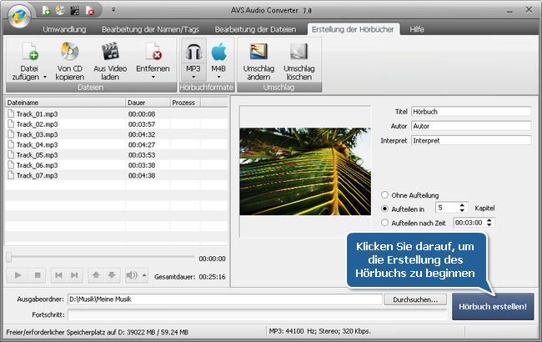The height and width of the screenshot is (342, 542).
Task: Select the MP3 audiobook format
Action: pos(193,53)
